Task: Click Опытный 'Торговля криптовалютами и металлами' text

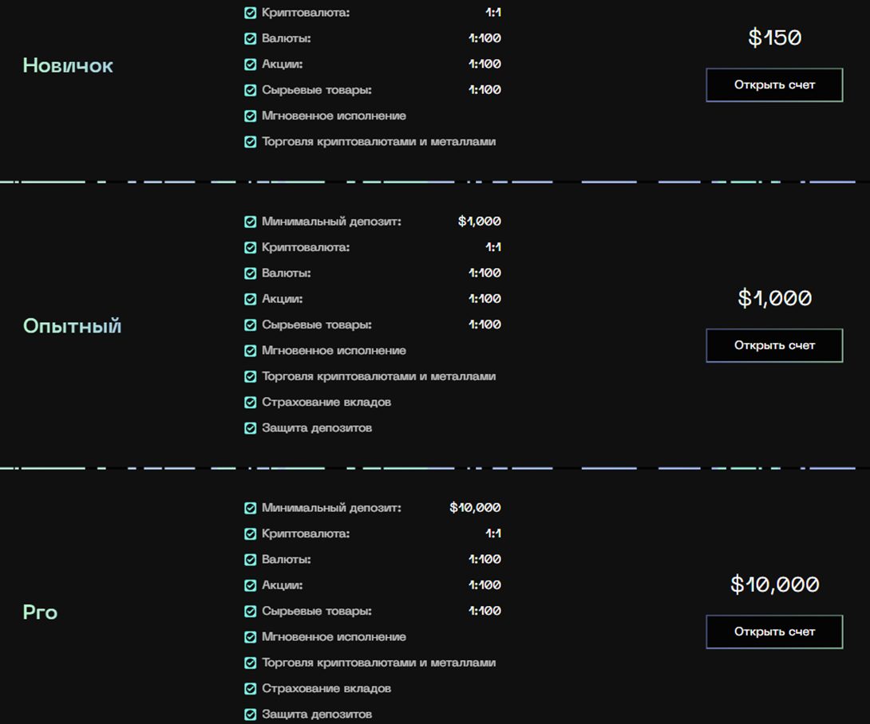Action: tap(378, 376)
